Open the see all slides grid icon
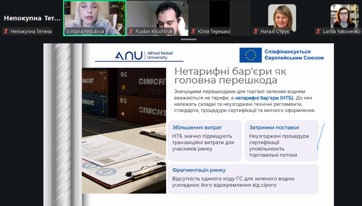The width and height of the screenshot is (362, 206). point(68,203)
